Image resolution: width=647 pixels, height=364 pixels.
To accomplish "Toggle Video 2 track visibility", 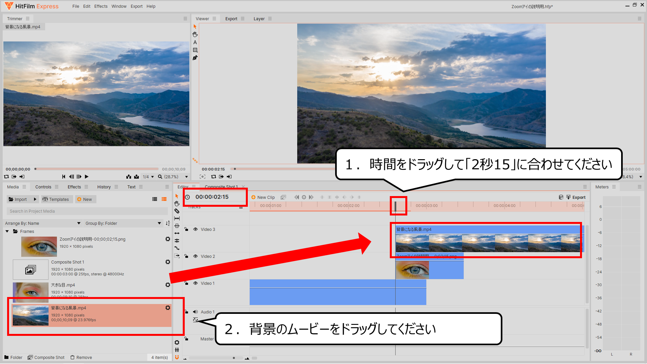I will click(x=195, y=256).
